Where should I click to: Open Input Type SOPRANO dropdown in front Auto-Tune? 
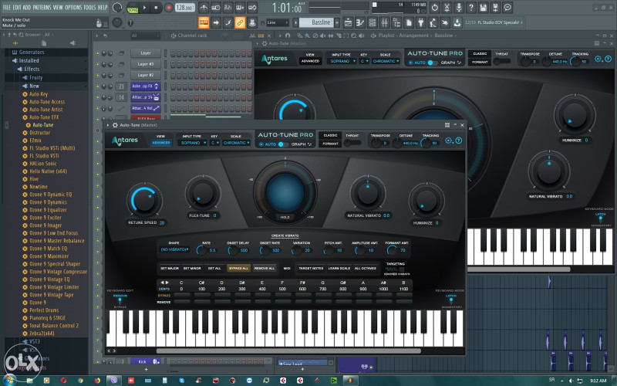(192, 143)
